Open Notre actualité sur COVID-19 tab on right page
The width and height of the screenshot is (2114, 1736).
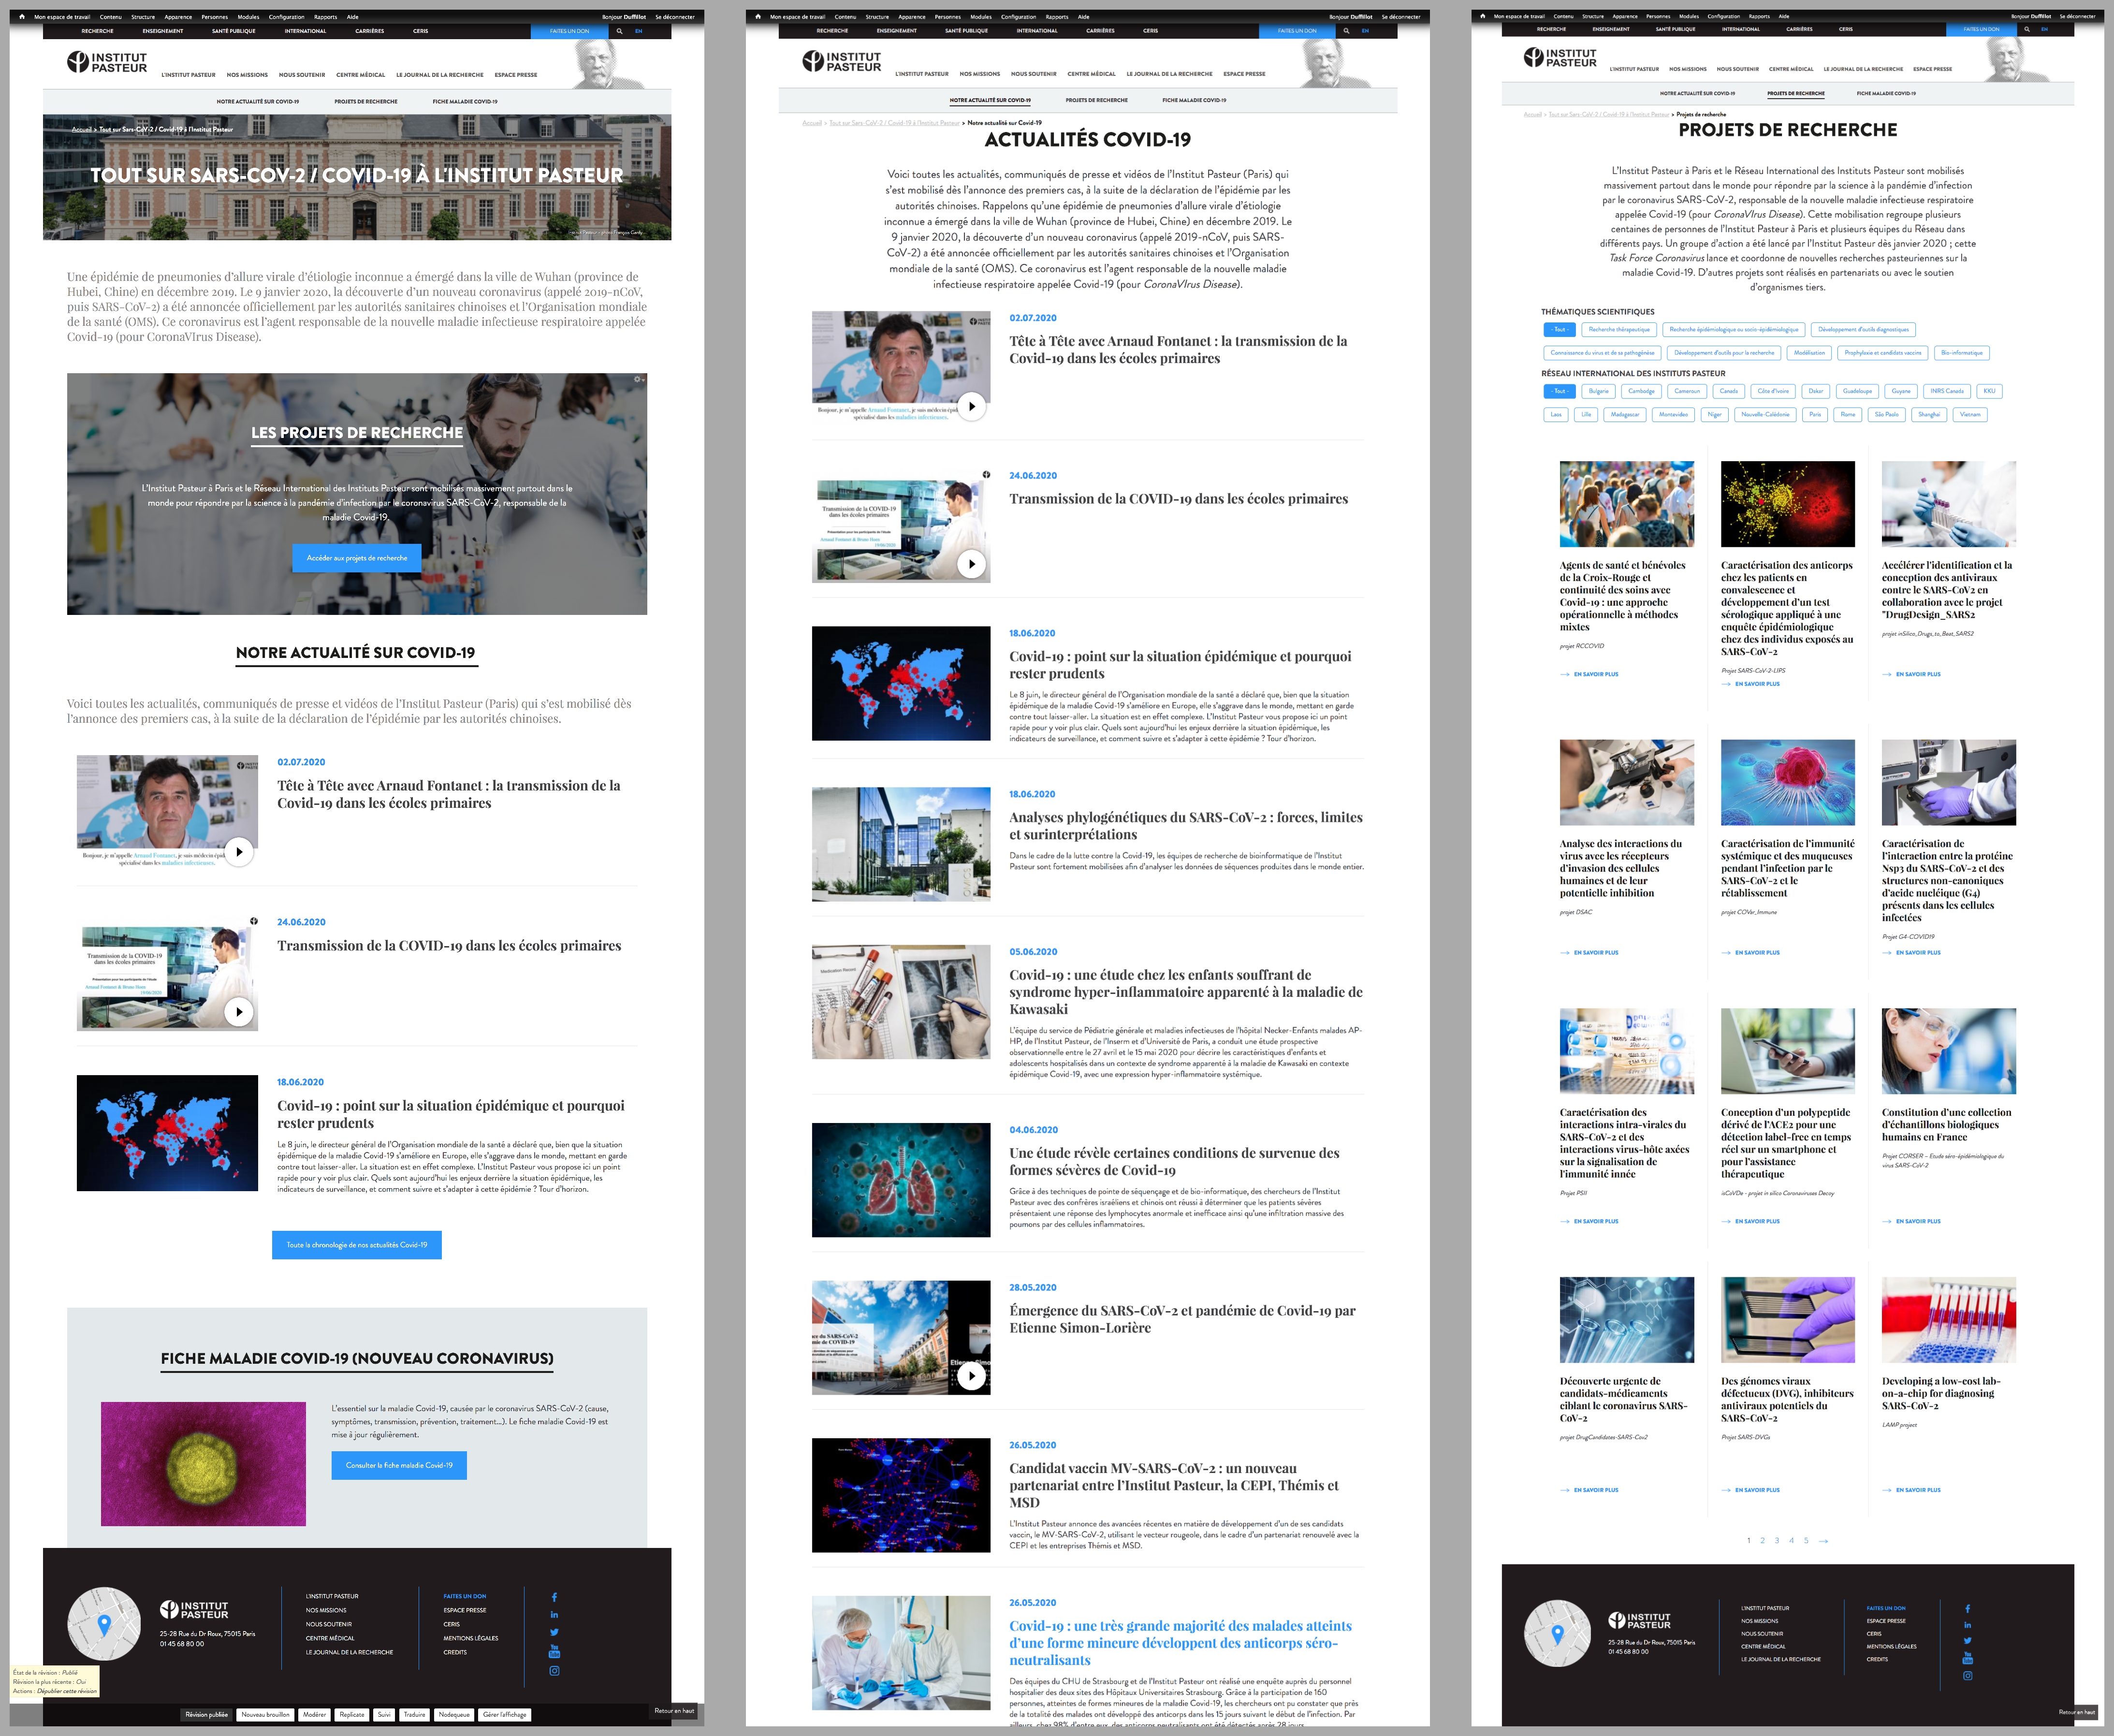(x=1697, y=93)
